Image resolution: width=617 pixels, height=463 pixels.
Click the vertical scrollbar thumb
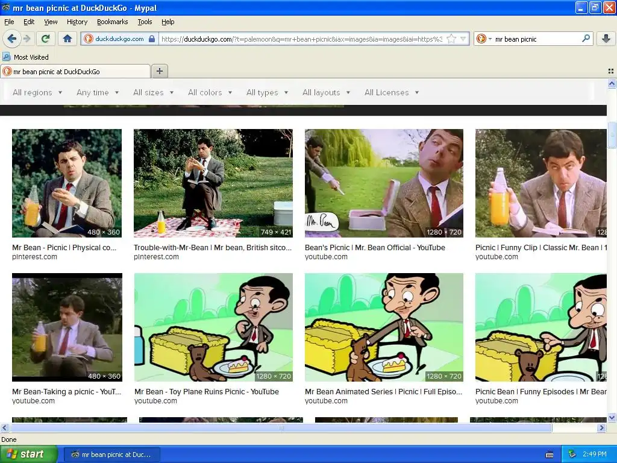pyautogui.click(x=612, y=135)
